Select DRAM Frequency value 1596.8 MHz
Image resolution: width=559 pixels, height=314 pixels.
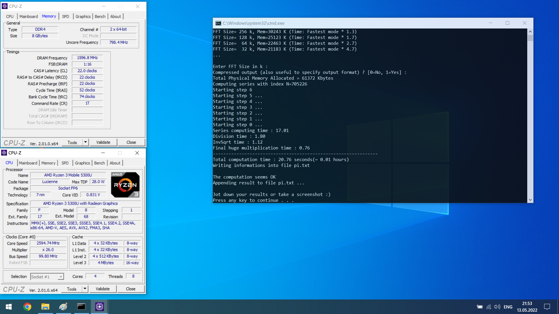pyautogui.click(x=87, y=58)
